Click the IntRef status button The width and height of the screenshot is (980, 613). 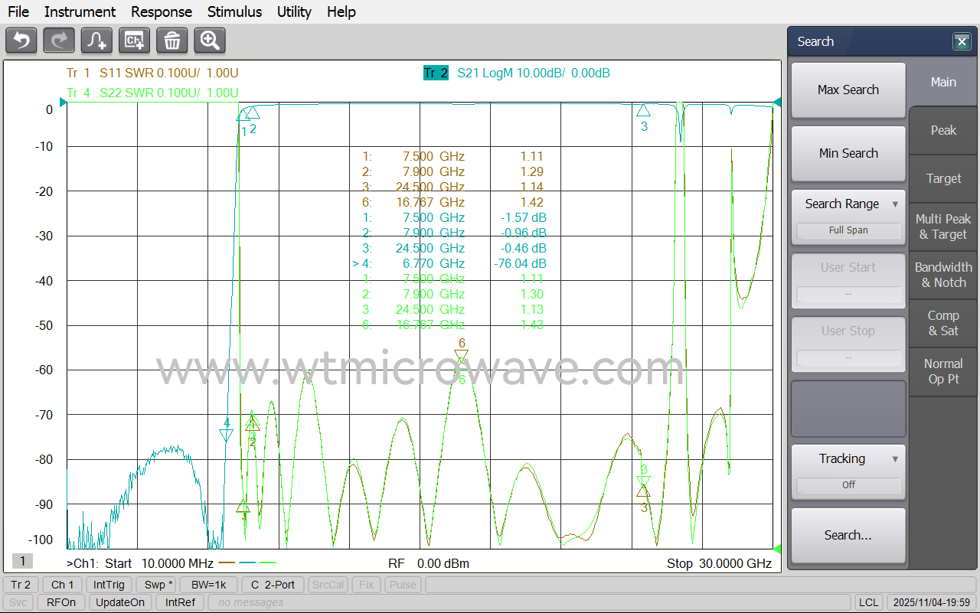pos(180,602)
